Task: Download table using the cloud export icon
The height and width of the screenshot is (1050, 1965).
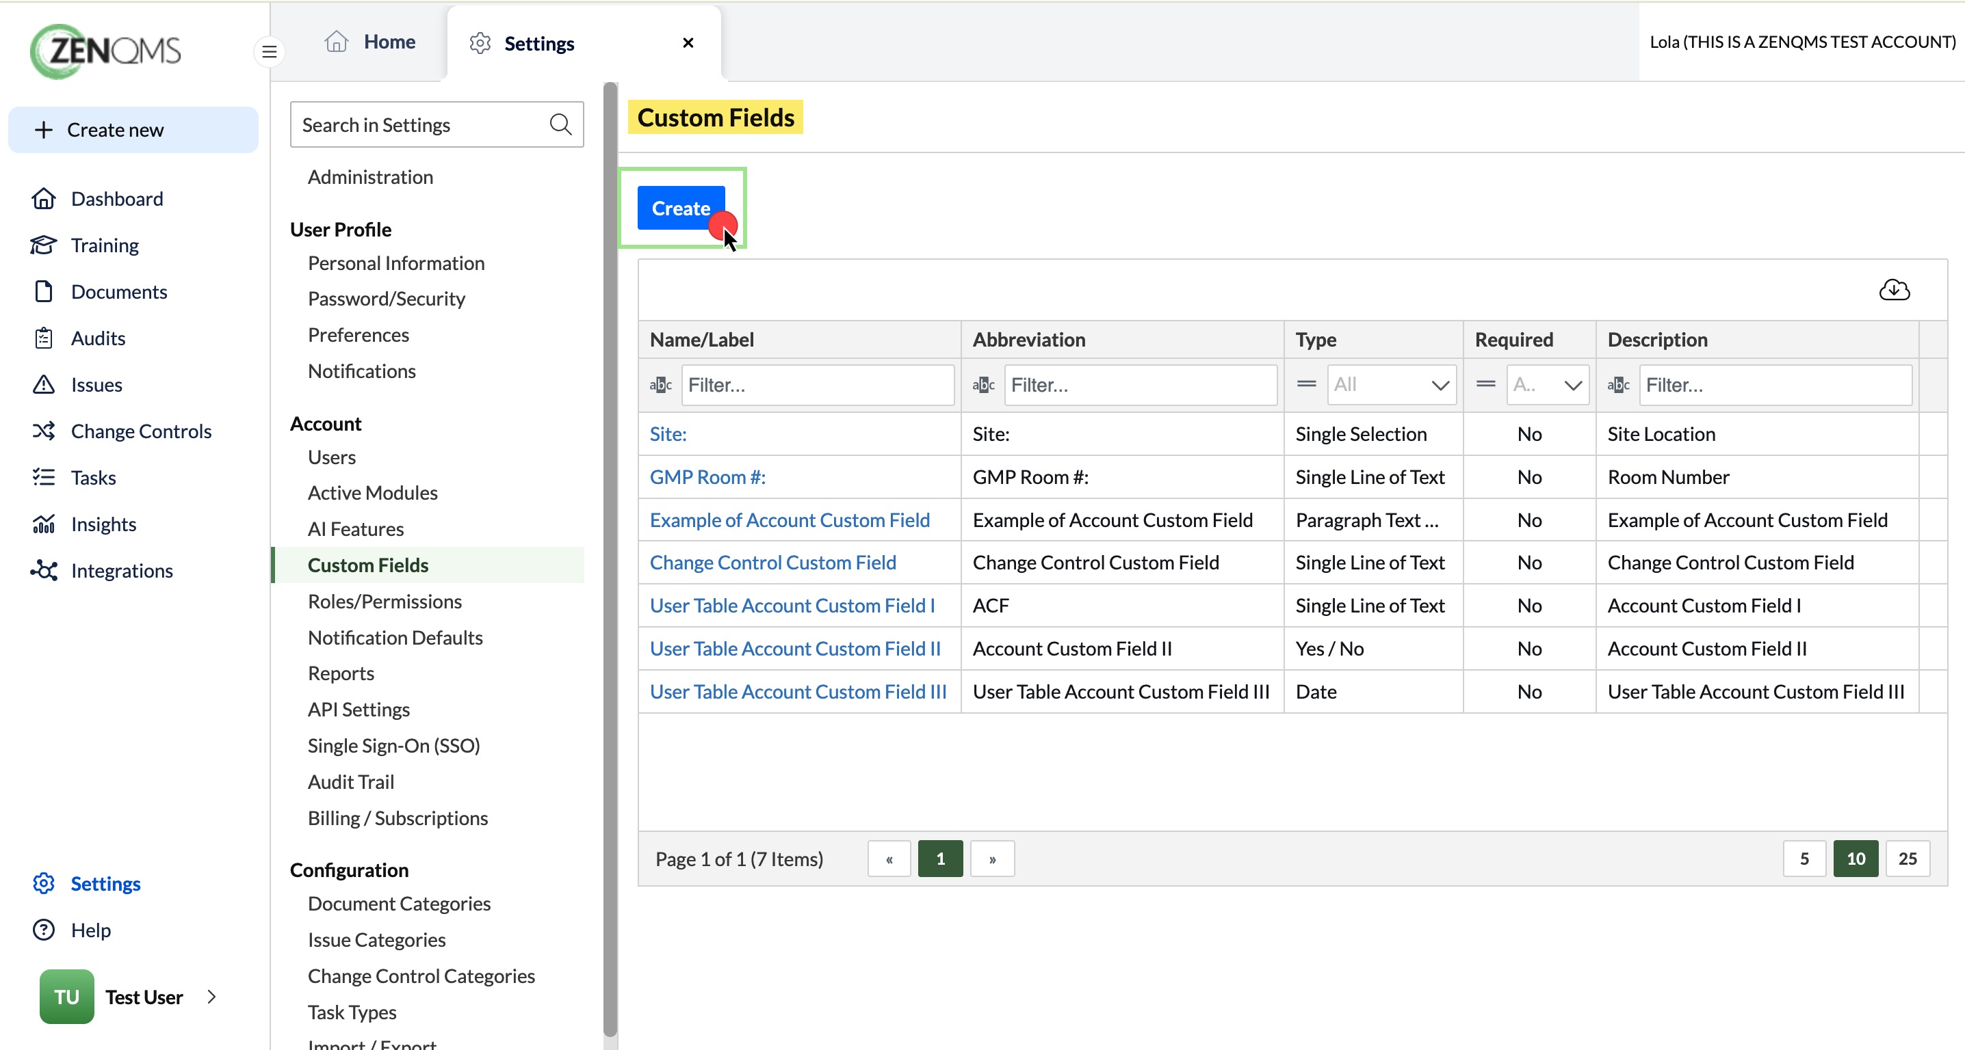Action: [x=1894, y=291]
